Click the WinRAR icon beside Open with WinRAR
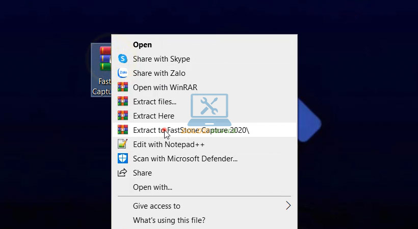 point(122,88)
